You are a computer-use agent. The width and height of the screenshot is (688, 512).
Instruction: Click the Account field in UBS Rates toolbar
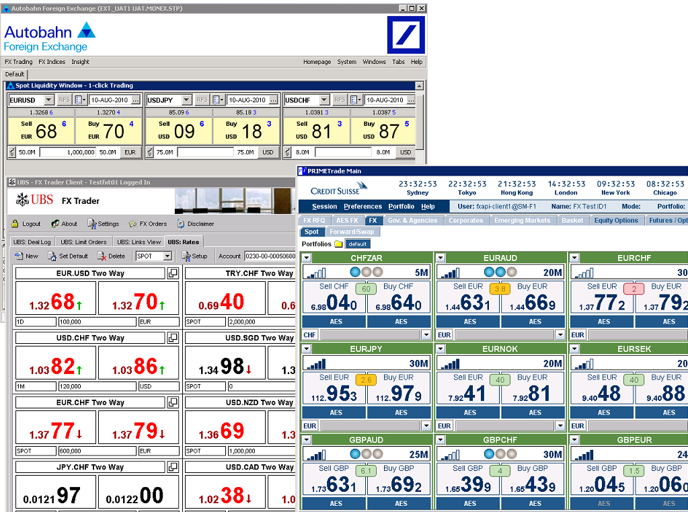(270, 256)
